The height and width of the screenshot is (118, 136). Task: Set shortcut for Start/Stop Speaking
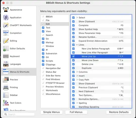118,107
